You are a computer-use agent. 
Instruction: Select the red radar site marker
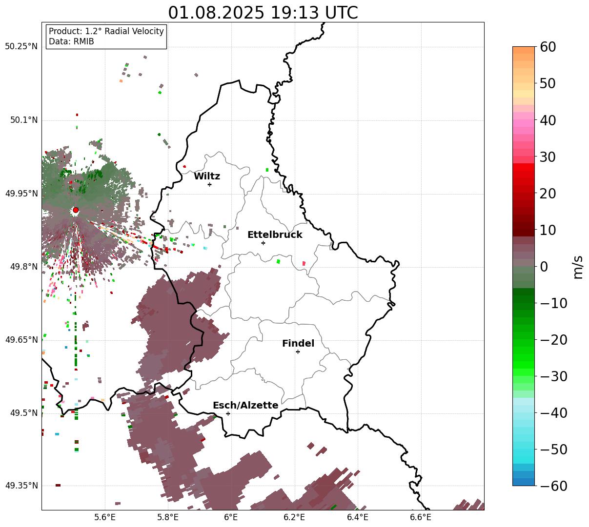click(x=76, y=210)
